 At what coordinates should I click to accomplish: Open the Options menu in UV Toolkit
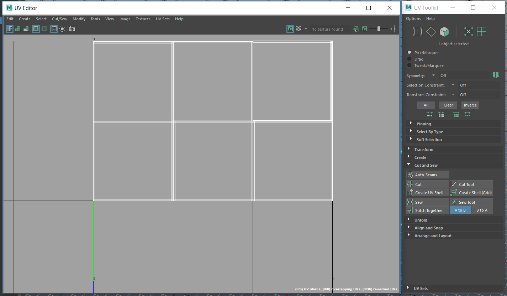pyautogui.click(x=413, y=19)
